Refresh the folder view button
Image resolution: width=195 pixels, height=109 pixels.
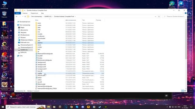pos(159,16)
